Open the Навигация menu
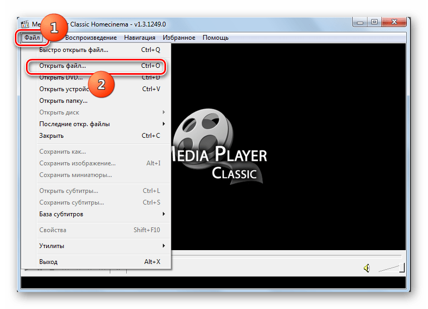This screenshot has width=428, height=309. (139, 38)
